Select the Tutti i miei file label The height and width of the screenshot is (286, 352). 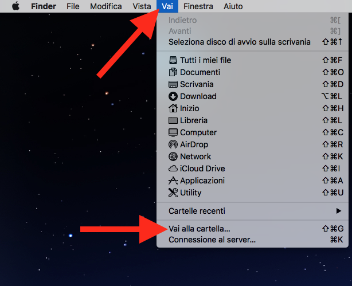[x=205, y=60]
